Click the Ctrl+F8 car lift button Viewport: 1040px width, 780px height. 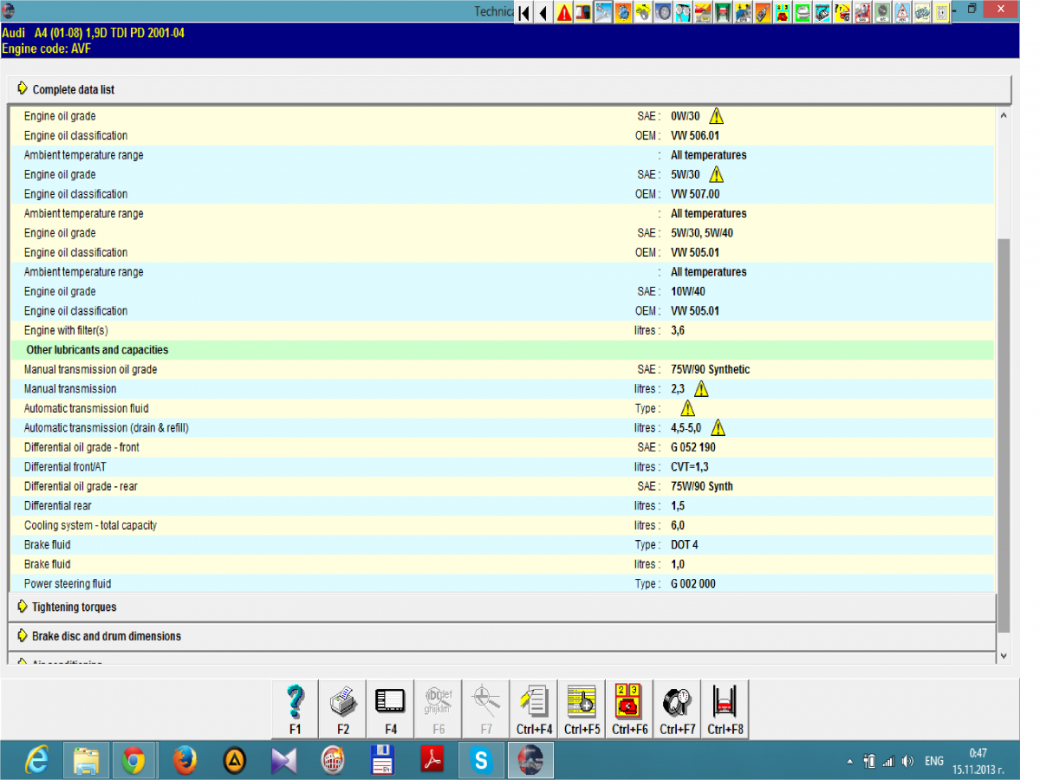tap(725, 709)
